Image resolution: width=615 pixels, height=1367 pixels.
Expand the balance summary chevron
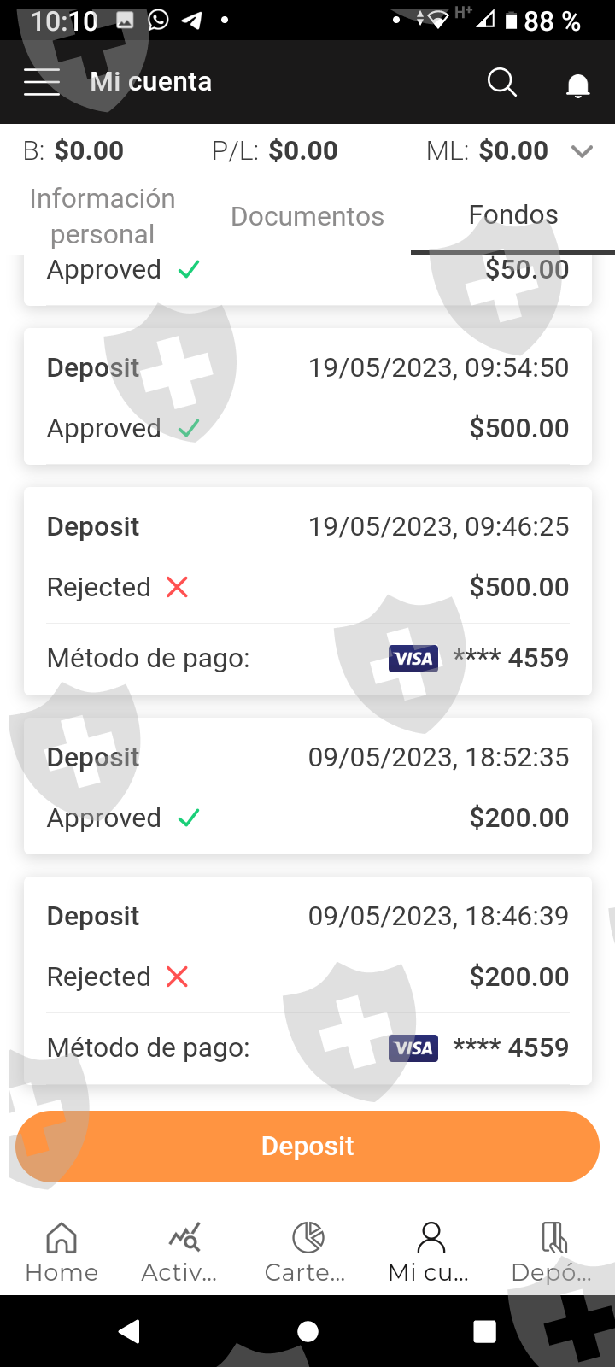point(583,151)
